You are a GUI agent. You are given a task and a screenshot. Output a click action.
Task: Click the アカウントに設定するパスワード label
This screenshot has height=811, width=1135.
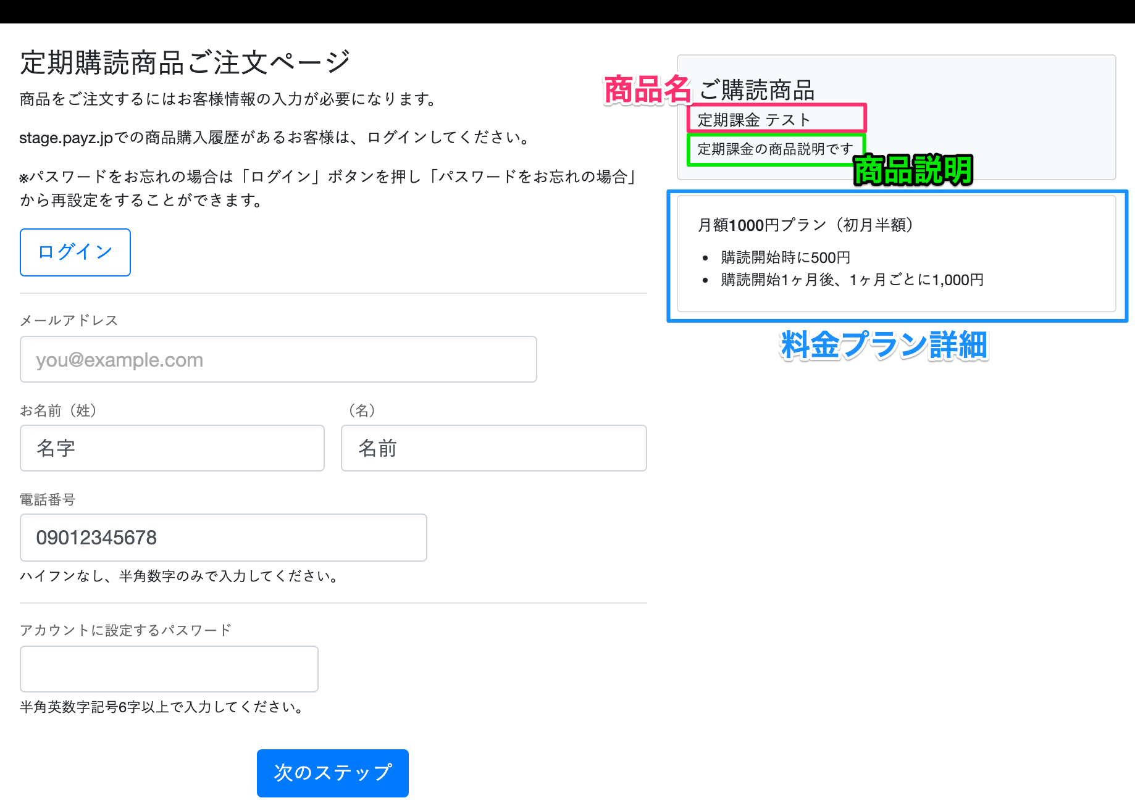[126, 630]
